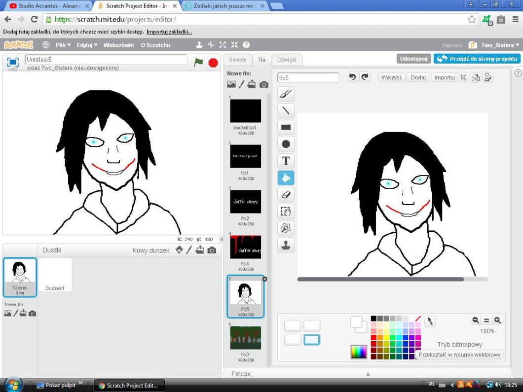Select the Eraser tool
Image resolution: width=523 pixels, height=392 pixels.
point(286,195)
